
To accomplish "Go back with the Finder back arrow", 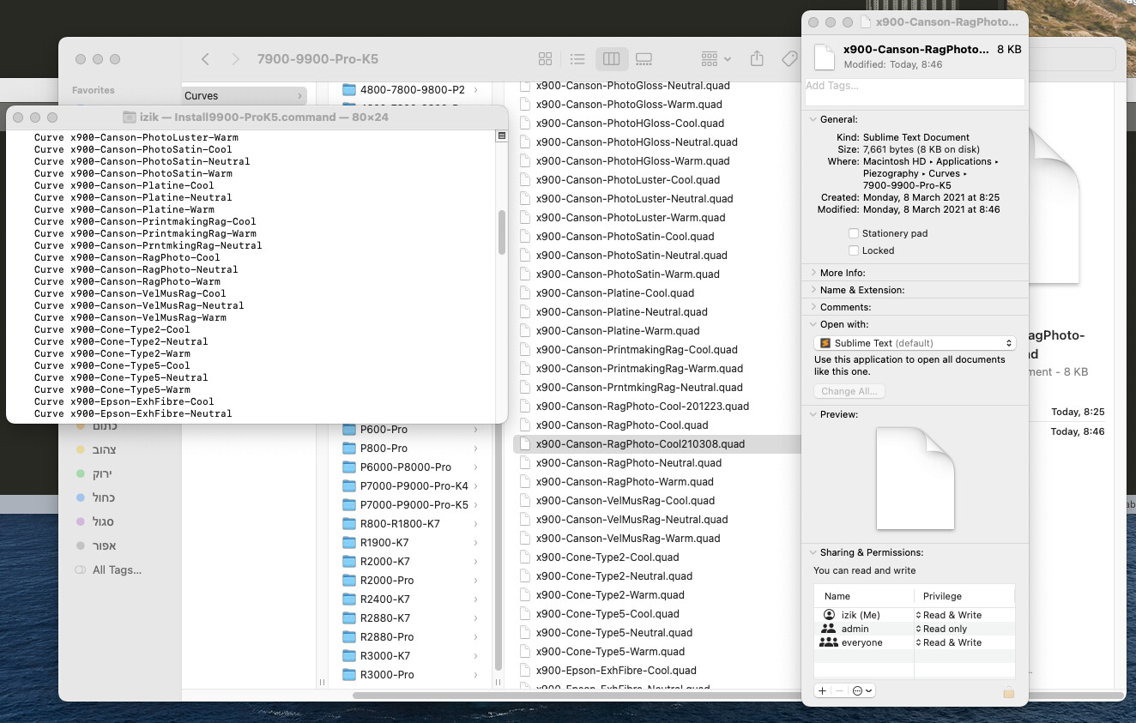I will point(205,59).
